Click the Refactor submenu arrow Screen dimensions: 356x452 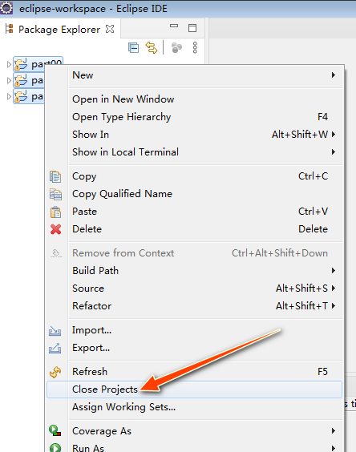[334, 306]
